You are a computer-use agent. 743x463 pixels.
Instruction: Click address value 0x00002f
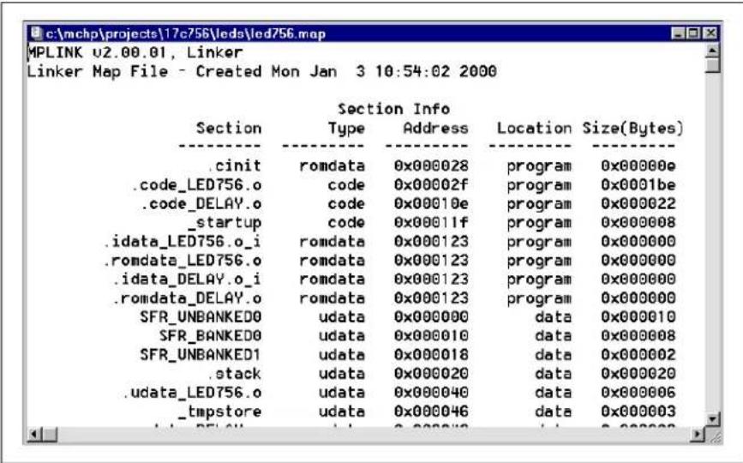tap(431, 185)
